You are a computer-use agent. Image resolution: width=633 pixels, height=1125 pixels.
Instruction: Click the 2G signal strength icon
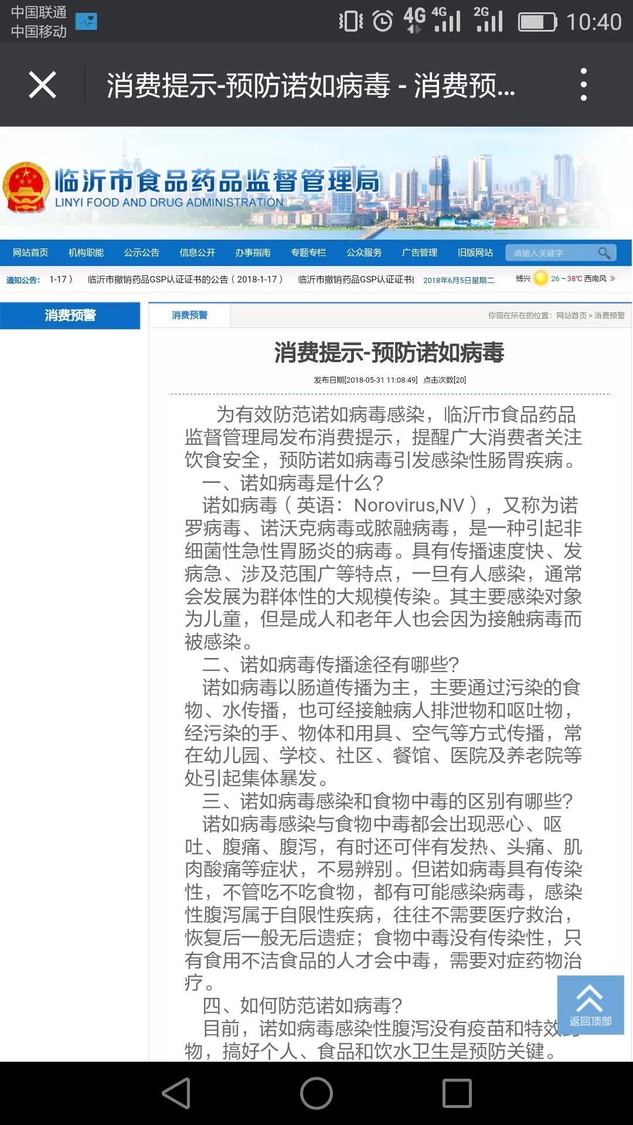(488, 20)
